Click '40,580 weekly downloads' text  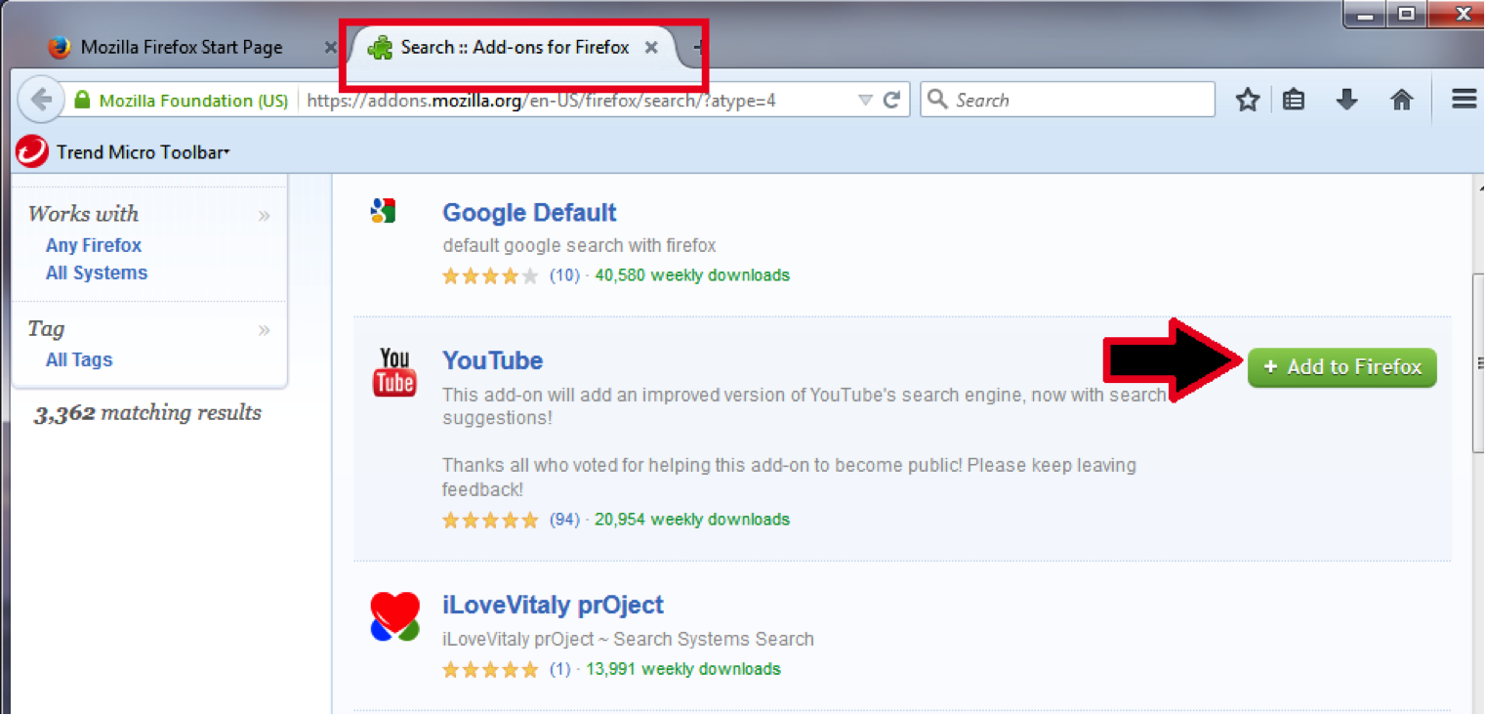click(692, 275)
